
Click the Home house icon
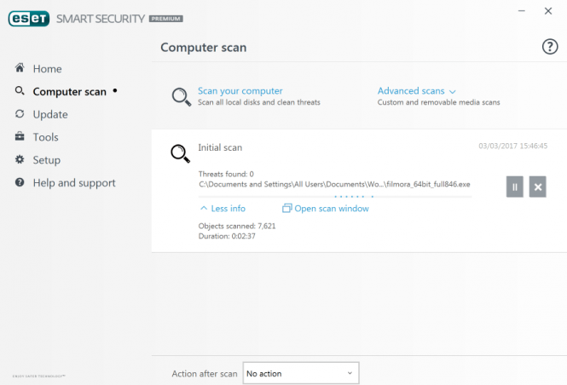[20, 68]
